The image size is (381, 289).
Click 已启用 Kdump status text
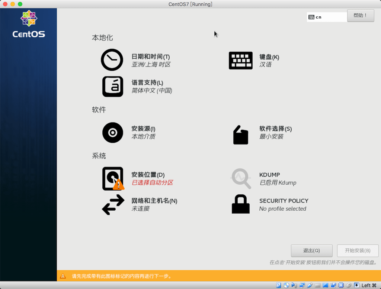(278, 182)
